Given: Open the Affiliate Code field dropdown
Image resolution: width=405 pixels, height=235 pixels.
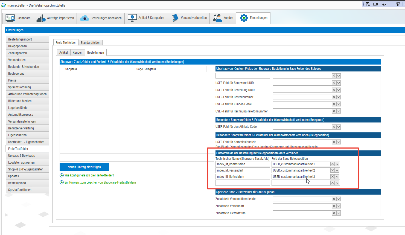Looking at the screenshot, I should click(x=339, y=127).
